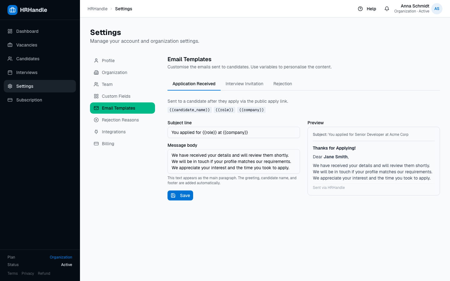This screenshot has height=281, width=450.
Task: Click the {{role}} variable chip
Action: click(x=224, y=110)
